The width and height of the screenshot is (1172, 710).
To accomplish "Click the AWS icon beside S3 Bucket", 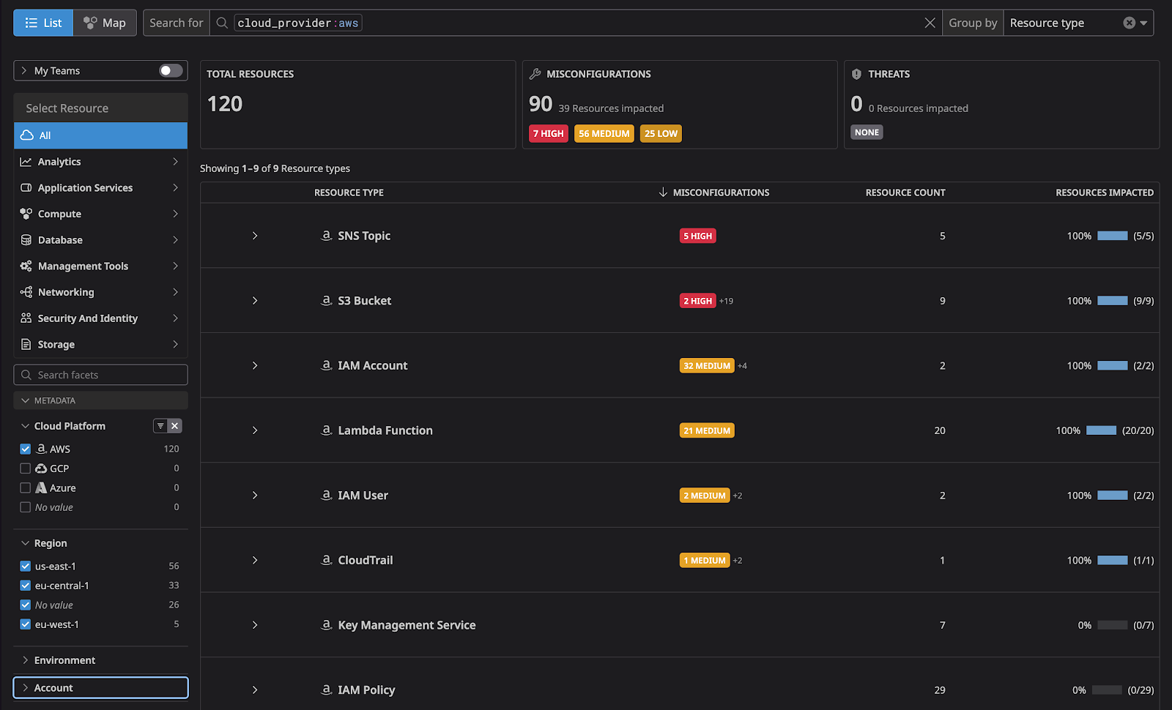I will click(x=327, y=300).
